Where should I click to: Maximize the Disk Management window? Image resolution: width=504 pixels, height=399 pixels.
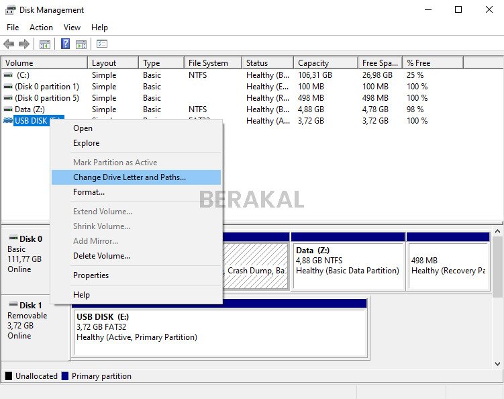pos(458,9)
